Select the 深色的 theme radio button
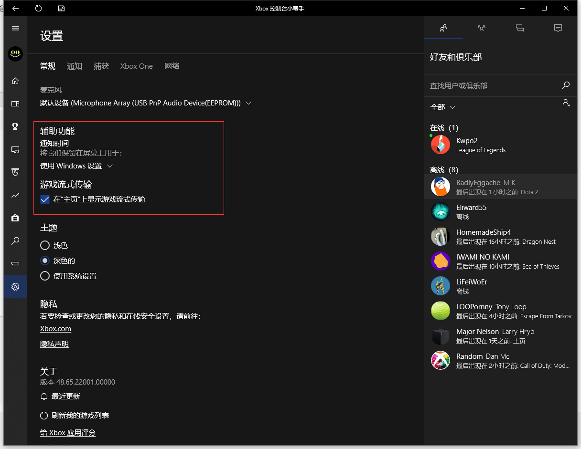The height and width of the screenshot is (449, 581). point(45,261)
